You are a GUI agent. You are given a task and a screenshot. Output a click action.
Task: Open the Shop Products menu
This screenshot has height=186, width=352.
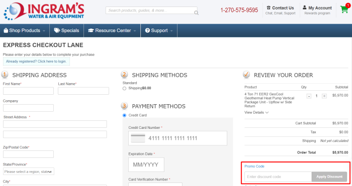25,31
